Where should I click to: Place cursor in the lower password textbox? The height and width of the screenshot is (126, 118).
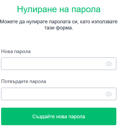(x=59, y=94)
